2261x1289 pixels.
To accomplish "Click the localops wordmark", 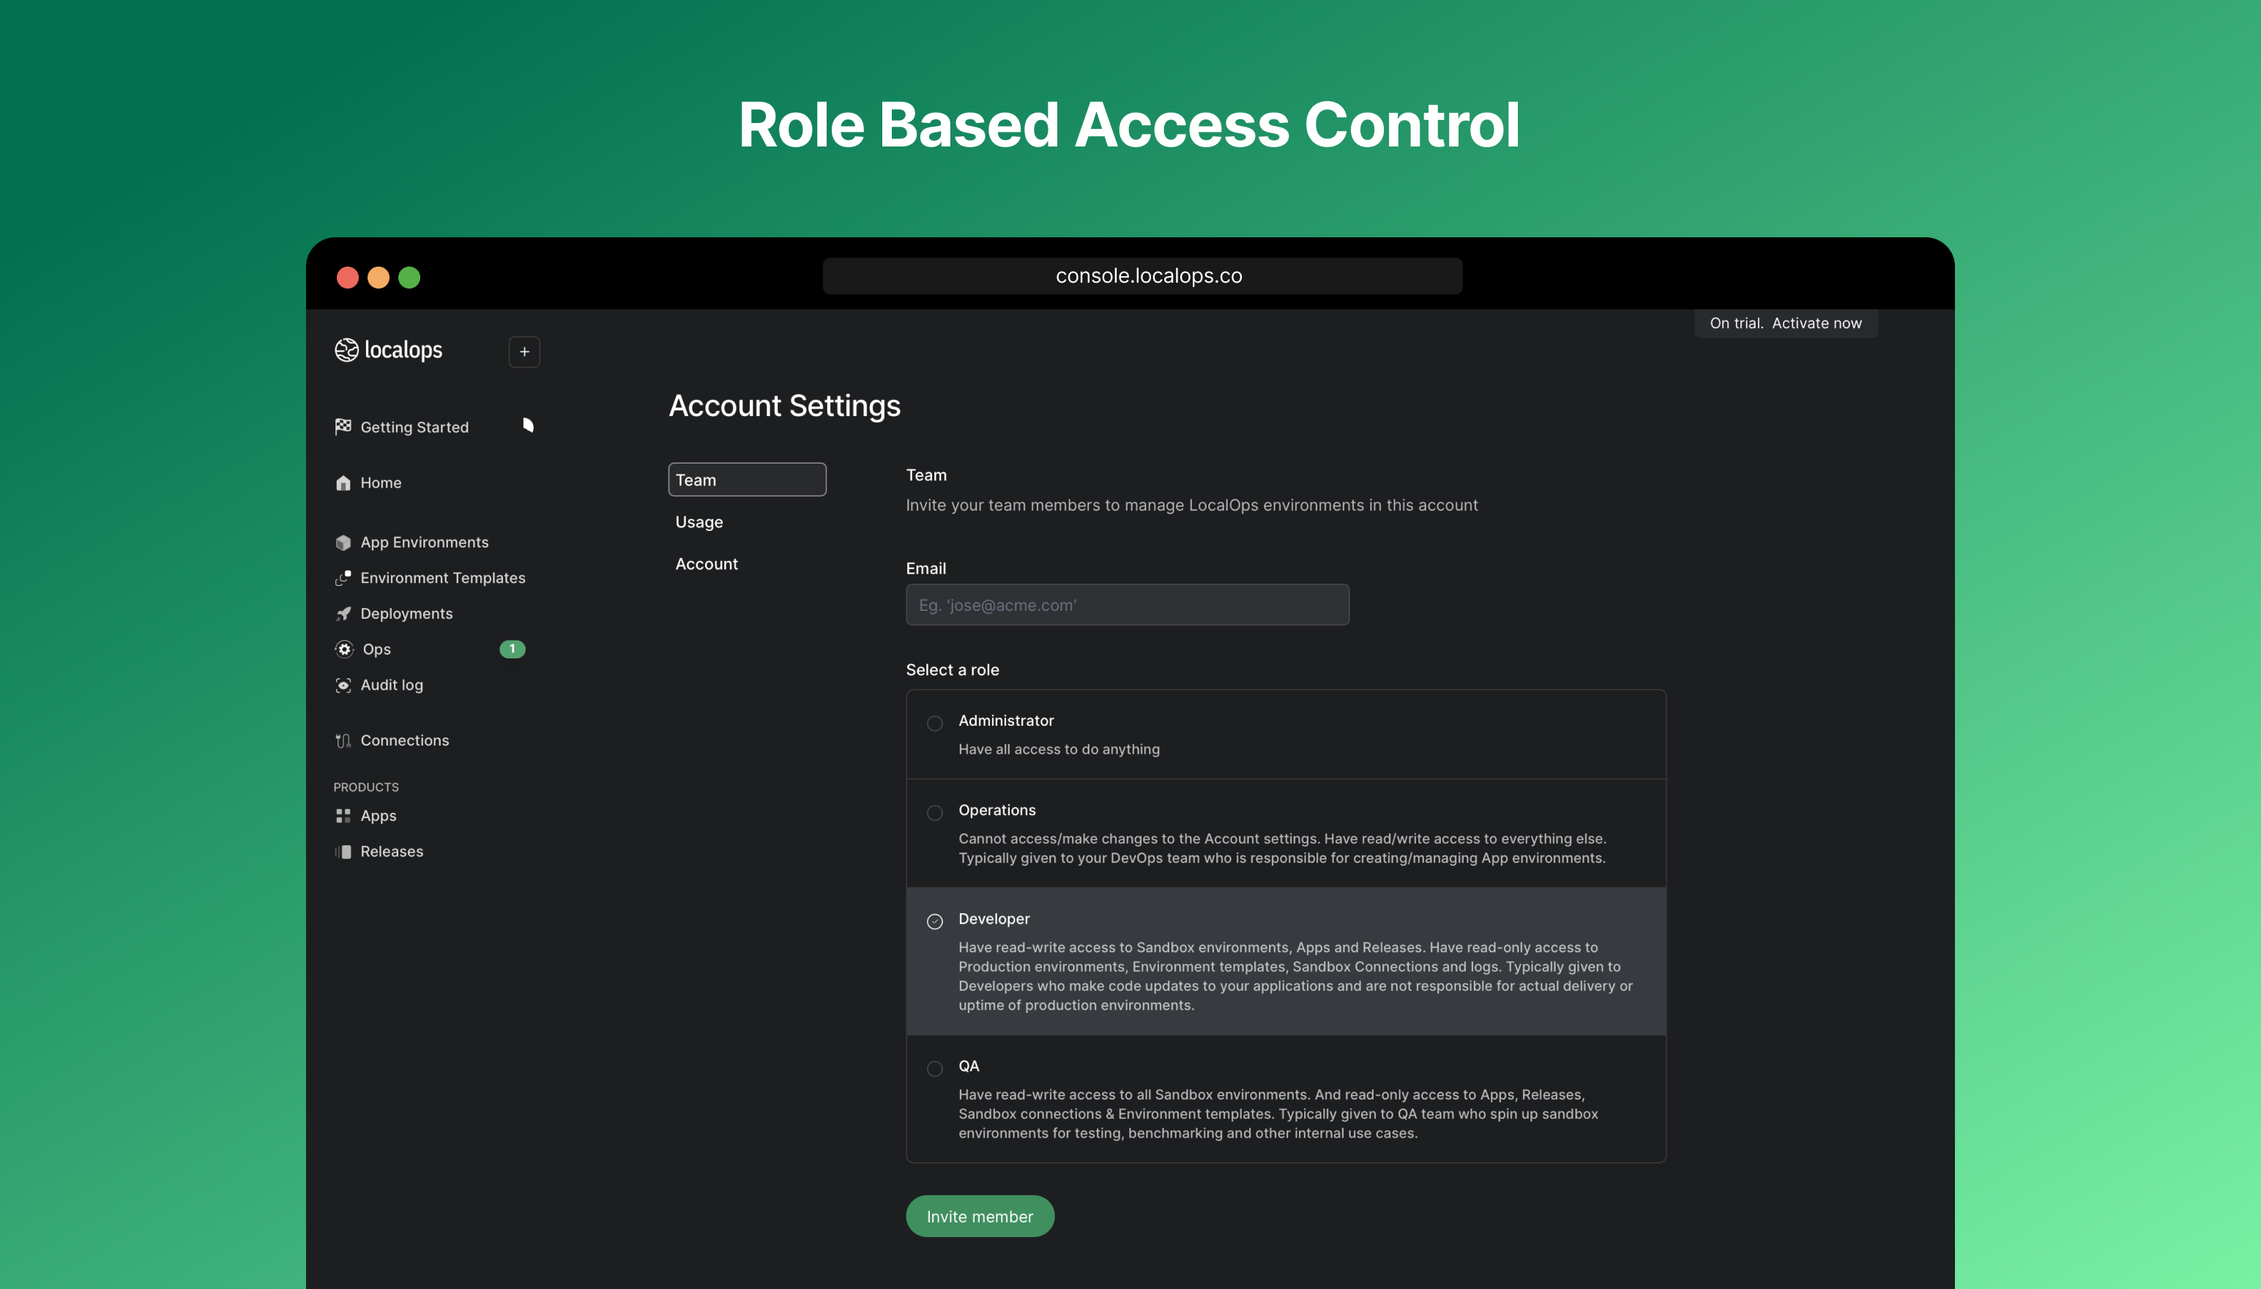I will point(403,351).
